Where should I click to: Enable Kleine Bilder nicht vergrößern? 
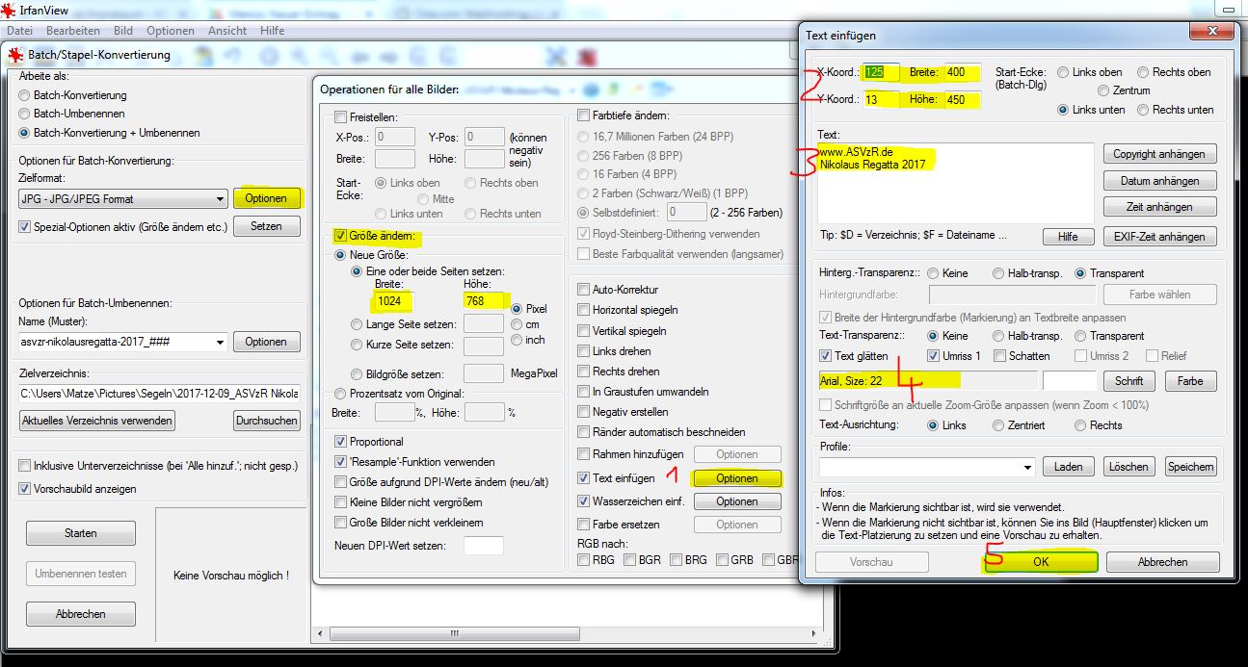click(x=341, y=502)
